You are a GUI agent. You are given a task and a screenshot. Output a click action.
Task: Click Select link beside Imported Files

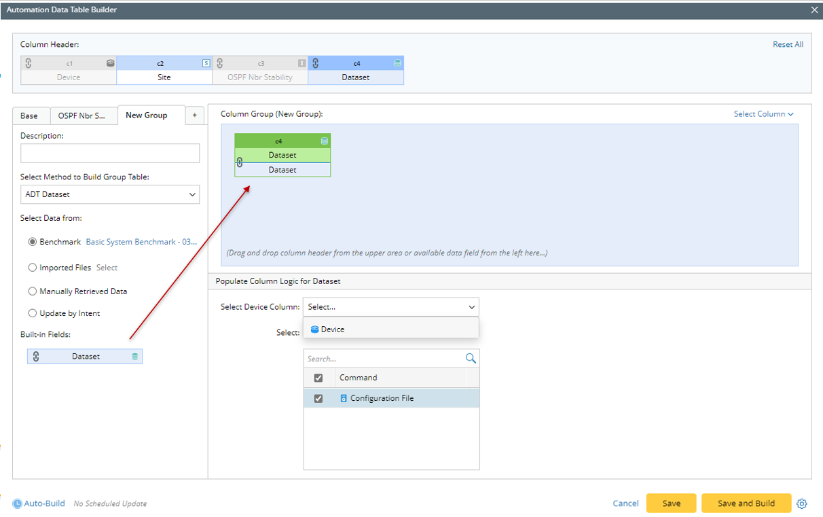107,268
